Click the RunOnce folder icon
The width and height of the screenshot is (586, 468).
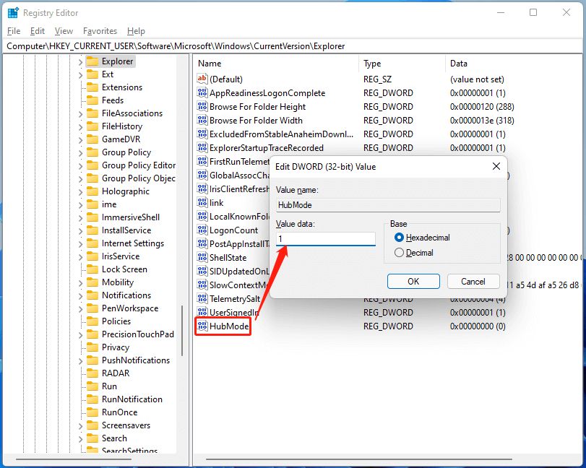92,412
